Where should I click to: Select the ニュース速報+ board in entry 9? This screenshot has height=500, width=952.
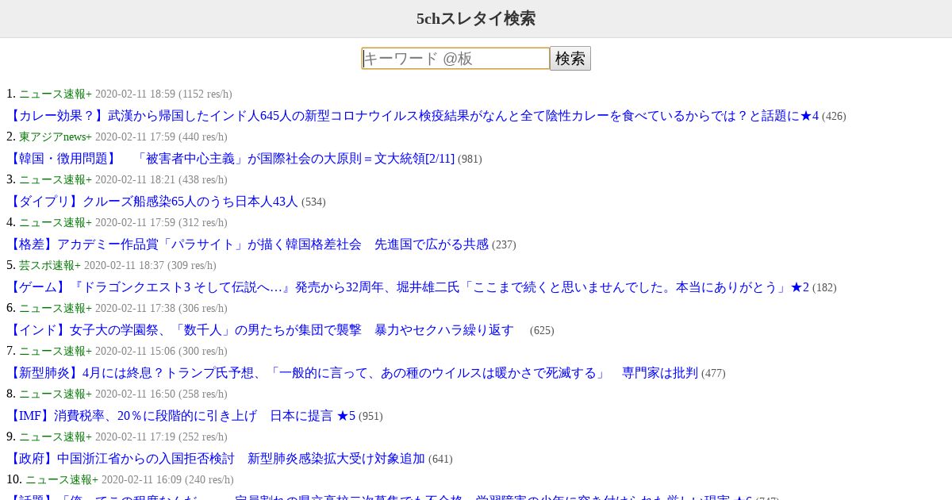[56, 437]
